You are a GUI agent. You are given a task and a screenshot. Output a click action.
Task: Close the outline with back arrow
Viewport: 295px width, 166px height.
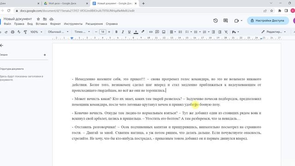(1, 45)
